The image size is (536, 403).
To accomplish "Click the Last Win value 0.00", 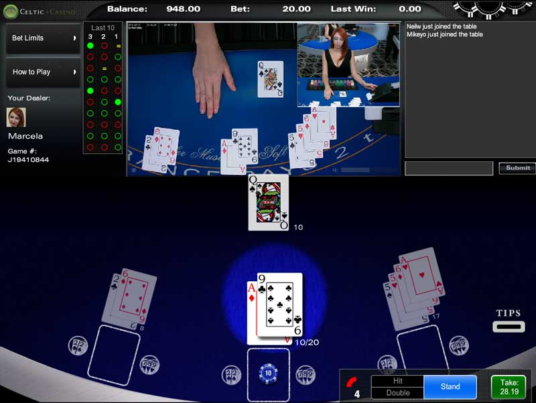I will point(410,9).
